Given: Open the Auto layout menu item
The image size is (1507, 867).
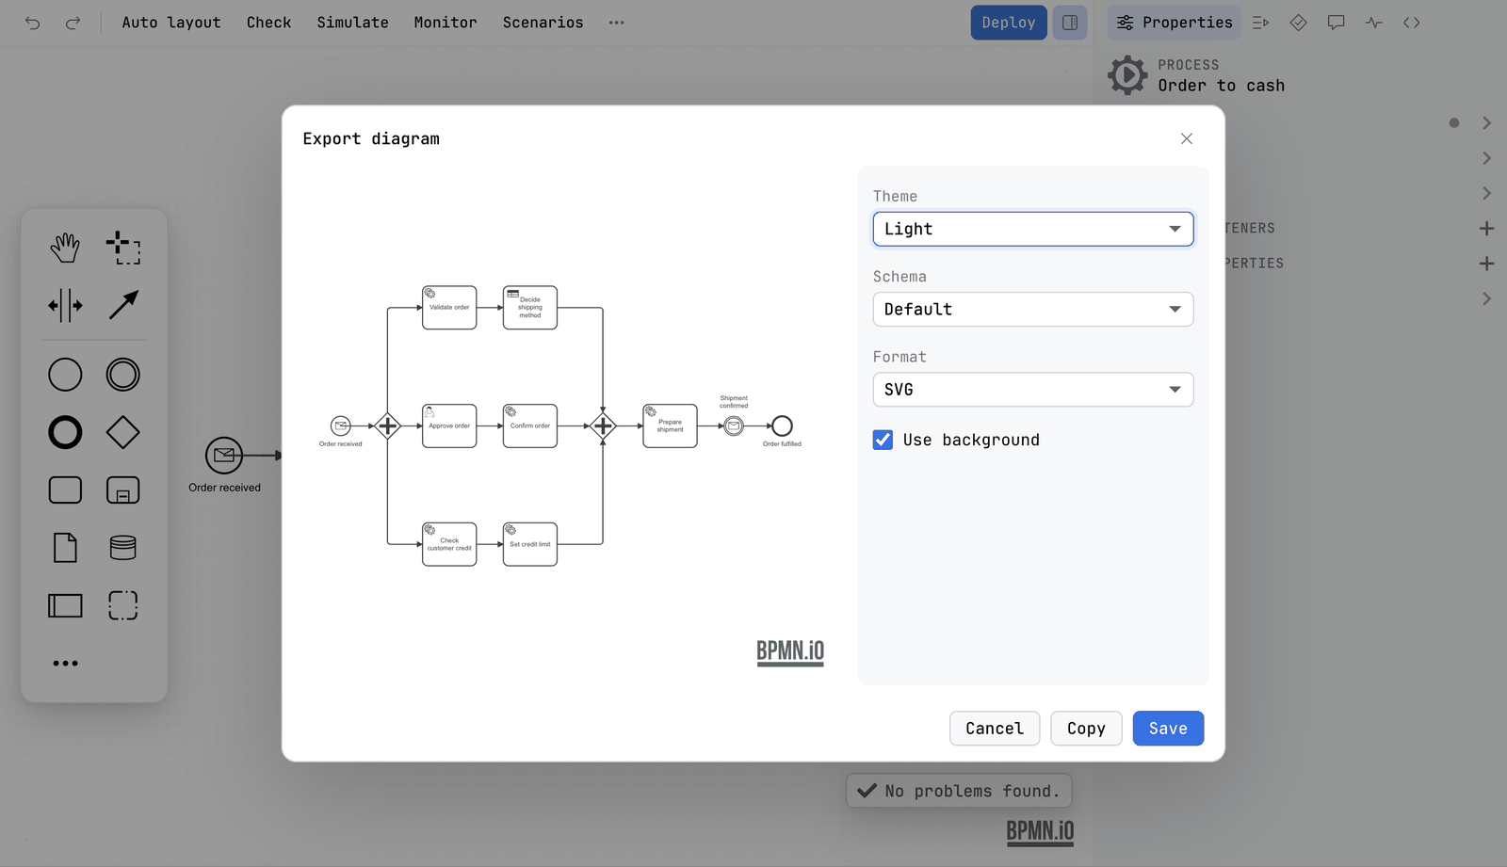Looking at the screenshot, I should pos(171,23).
